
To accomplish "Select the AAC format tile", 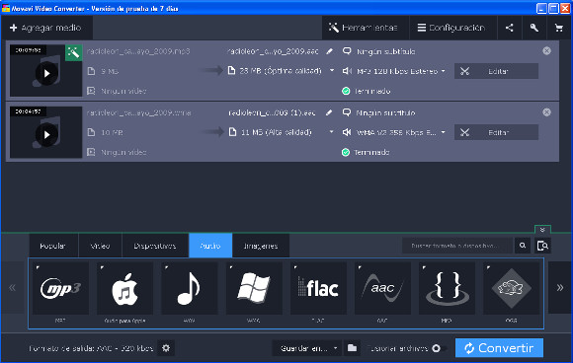I will (x=382, y=288).
